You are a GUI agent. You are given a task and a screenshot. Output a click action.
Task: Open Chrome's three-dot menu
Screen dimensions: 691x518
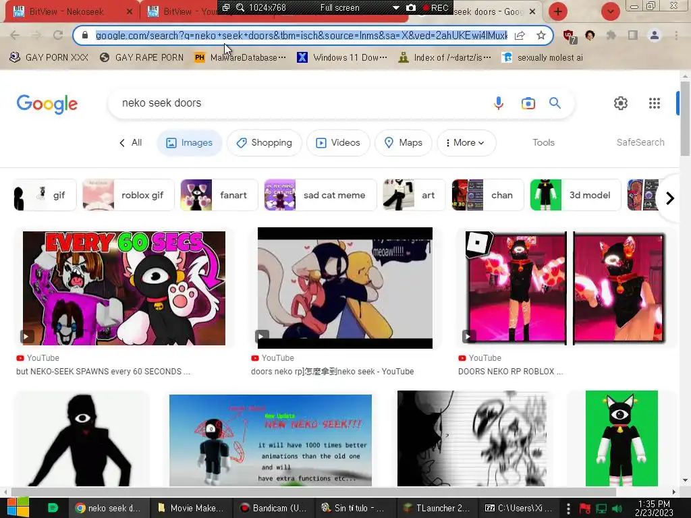click(x=676, y=35)
